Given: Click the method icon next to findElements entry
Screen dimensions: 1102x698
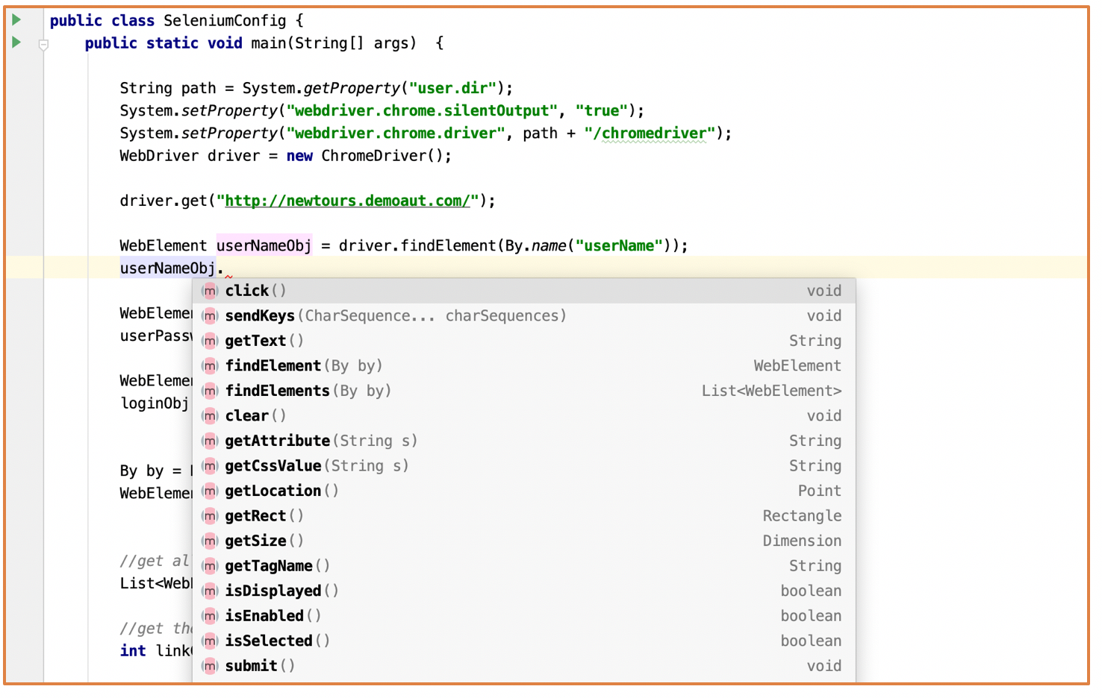Looking at the screenshot, I should 210,391.
